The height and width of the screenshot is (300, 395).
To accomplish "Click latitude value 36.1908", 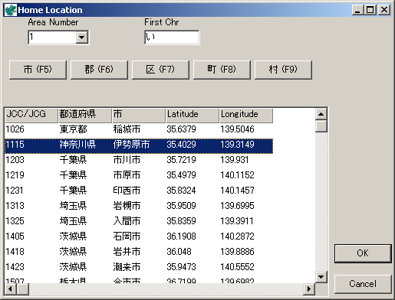I will point(181,236).
